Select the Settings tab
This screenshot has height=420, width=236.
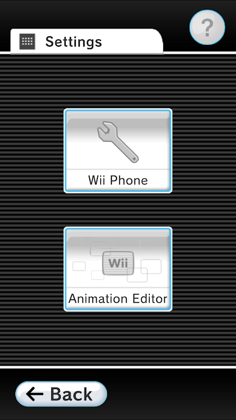point(86,41)
